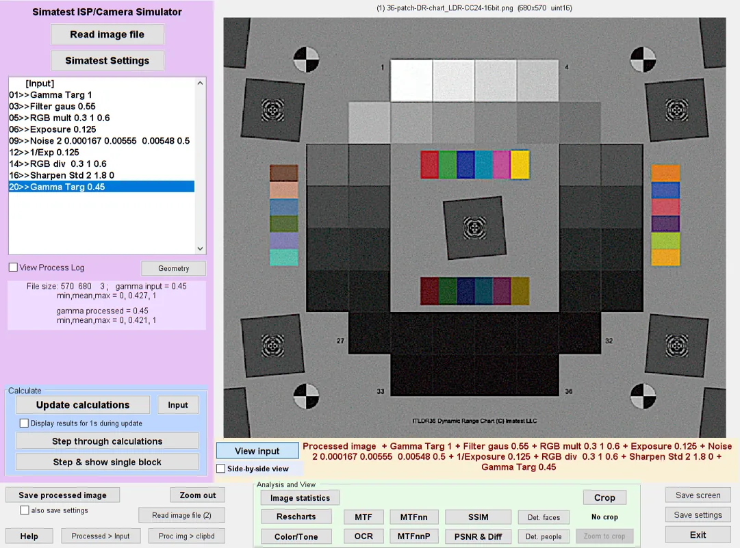Image resolution: width=740 pixels, height=548 pixels.
Task: Switch to View input
Action: [x=257, y=451]
